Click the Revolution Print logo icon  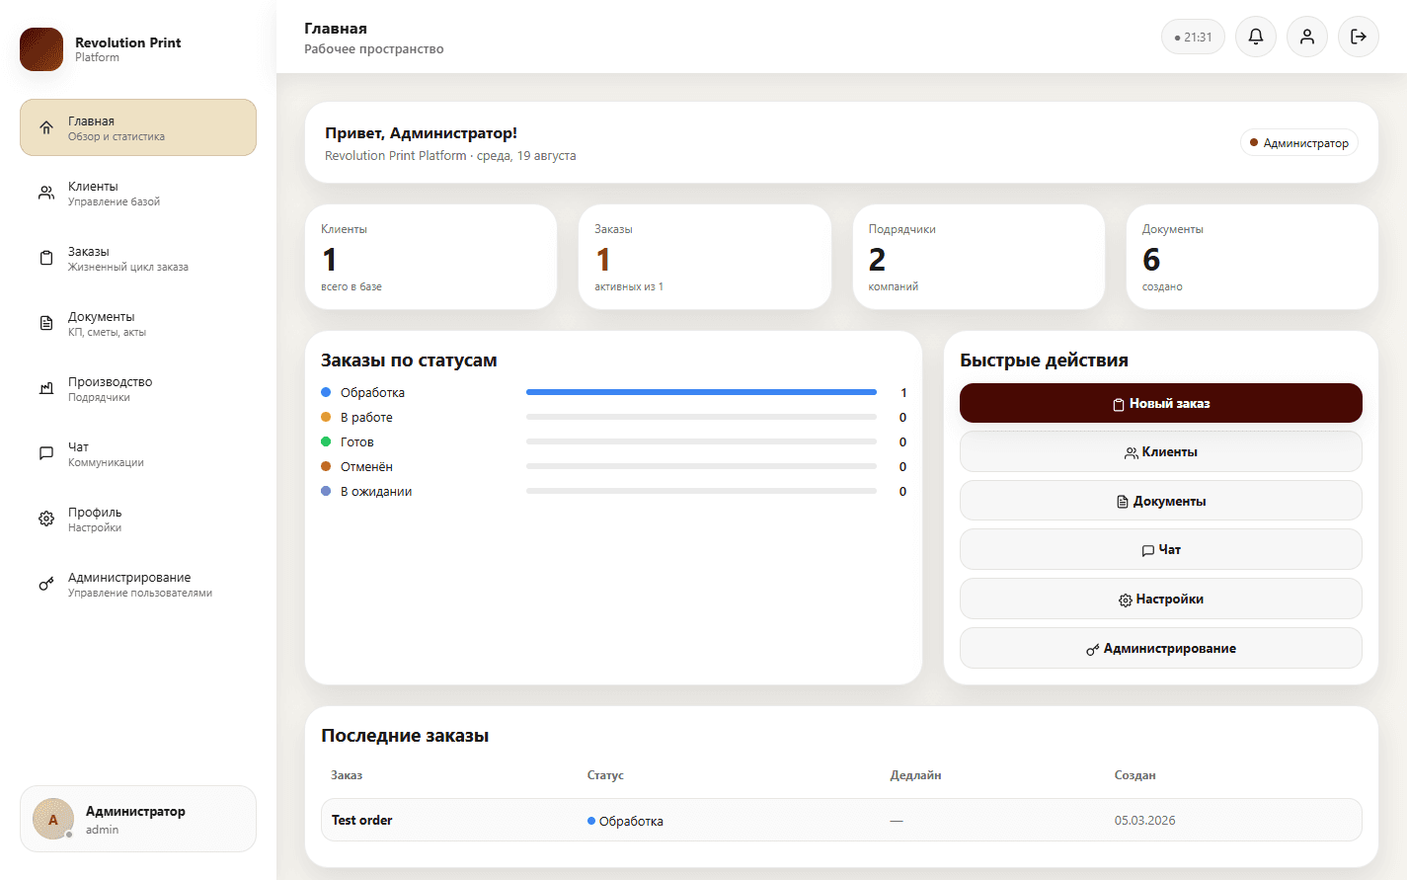pos(41,49)
